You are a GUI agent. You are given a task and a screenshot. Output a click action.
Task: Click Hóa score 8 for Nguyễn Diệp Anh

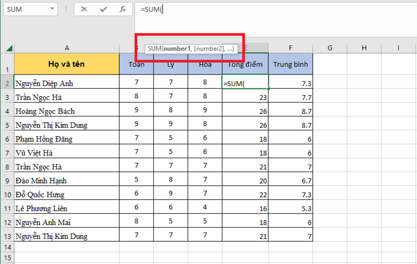click(205, 82)
